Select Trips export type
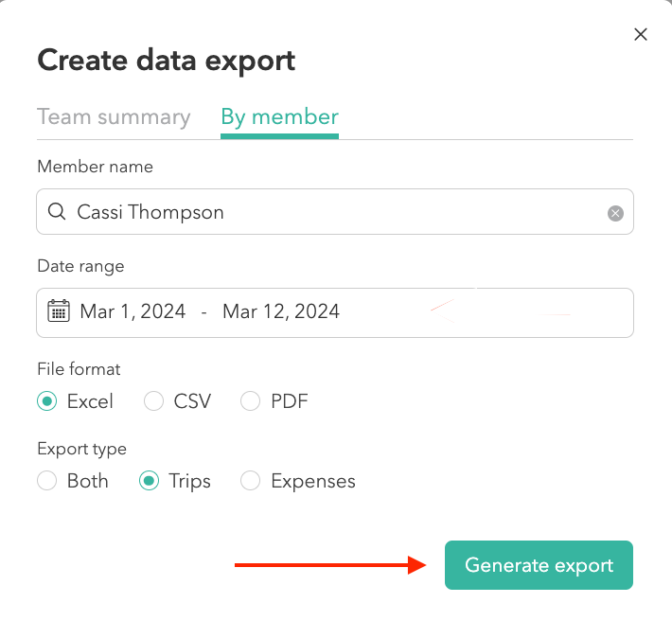 click(150, 481)
